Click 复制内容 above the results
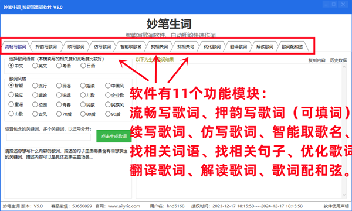Image resolution: width=352 pixels, height=211 pixels. [x=317, y=60]
